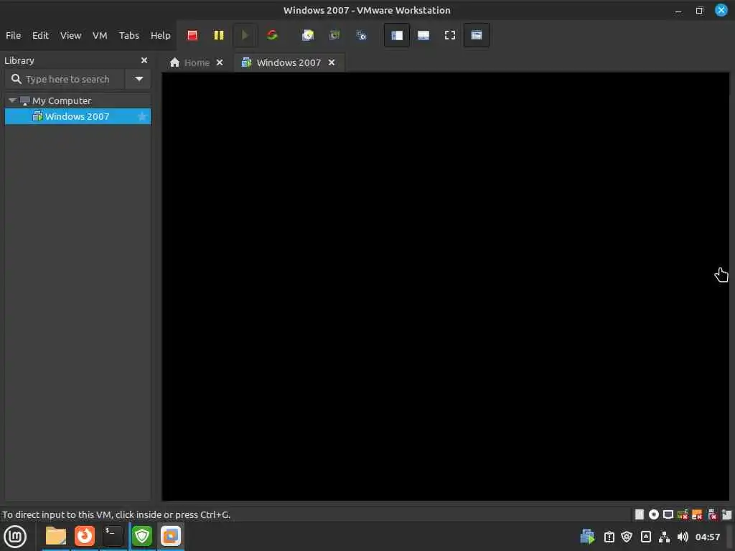Open the Linux Mint start menu
Image resolution: width=735 pixels, height=551 pixels.
pyautogui.click(x=15, y=537)
